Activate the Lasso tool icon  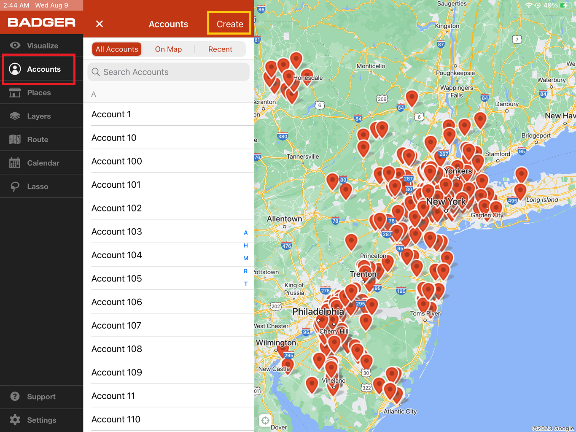click(15, 186)
